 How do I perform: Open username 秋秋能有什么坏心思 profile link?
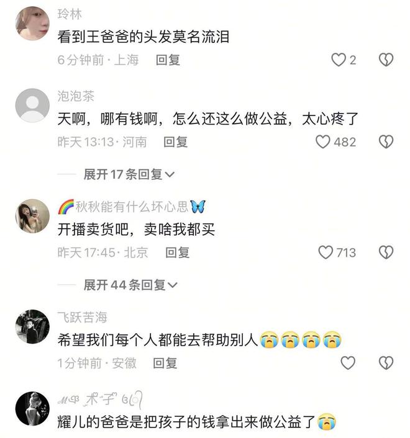coord(132,207)
